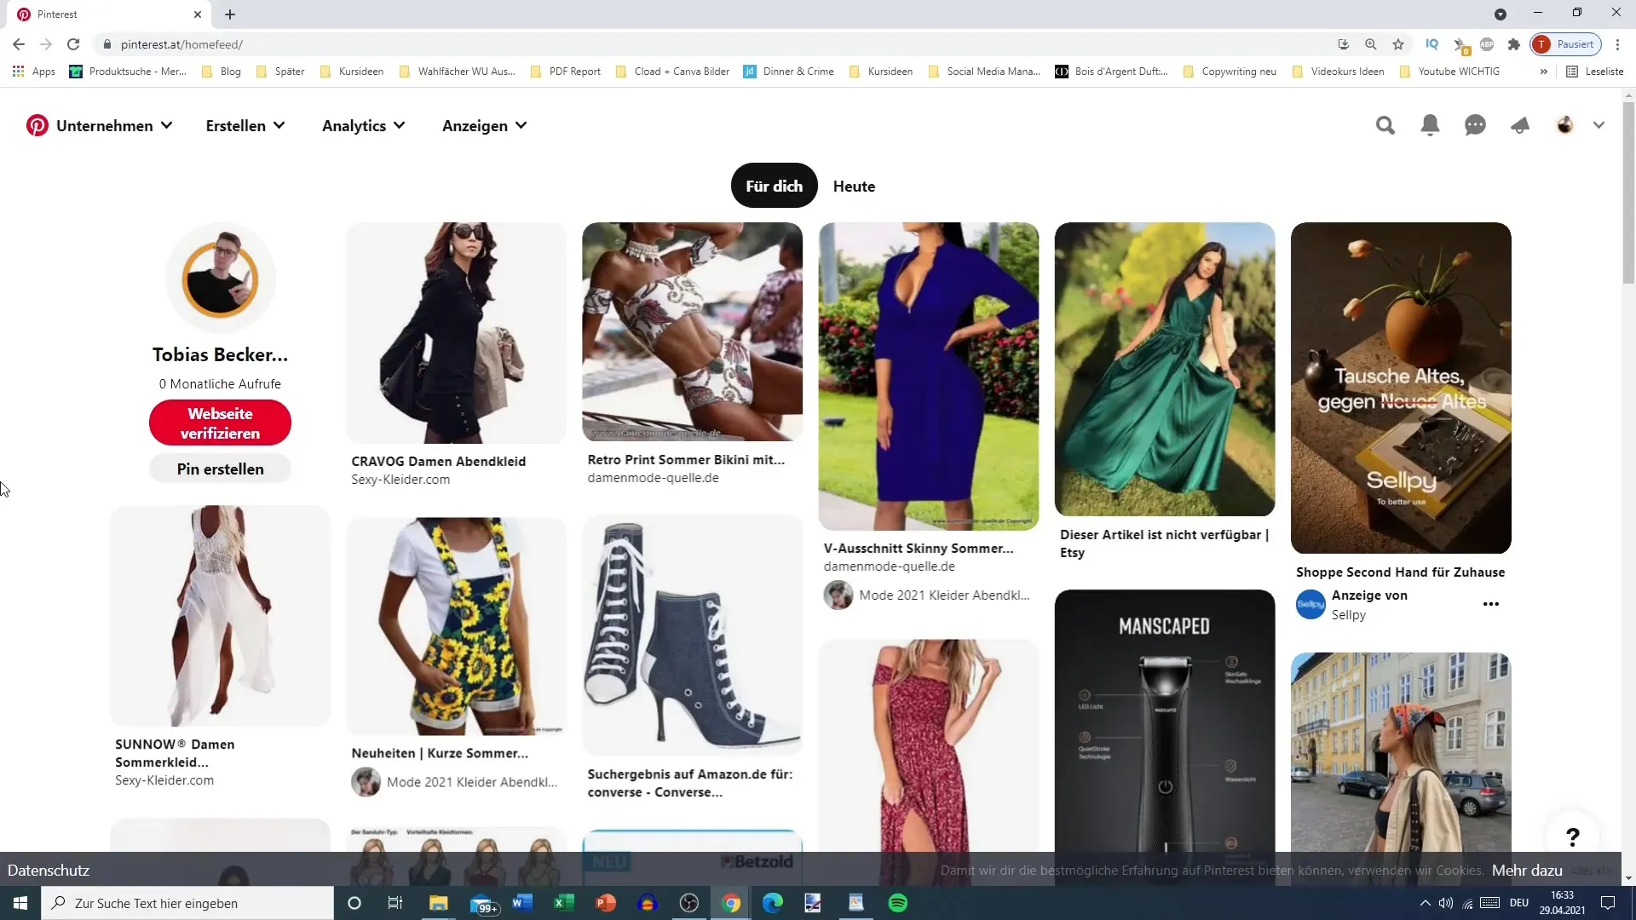
Task: Show more bookmarks chevron
Action: point(1543,72)
